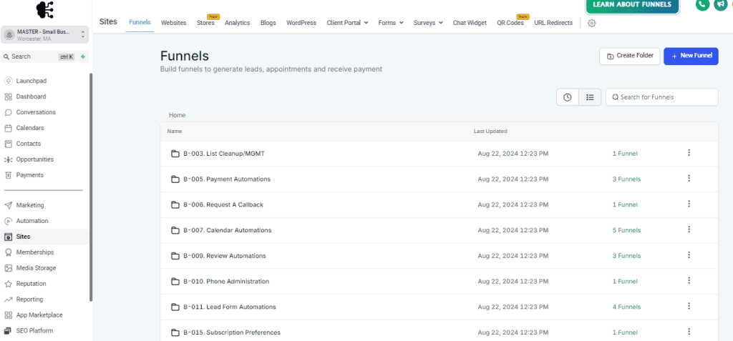
Task: Click the Home breadcrumb link
Action: point(178,115)
